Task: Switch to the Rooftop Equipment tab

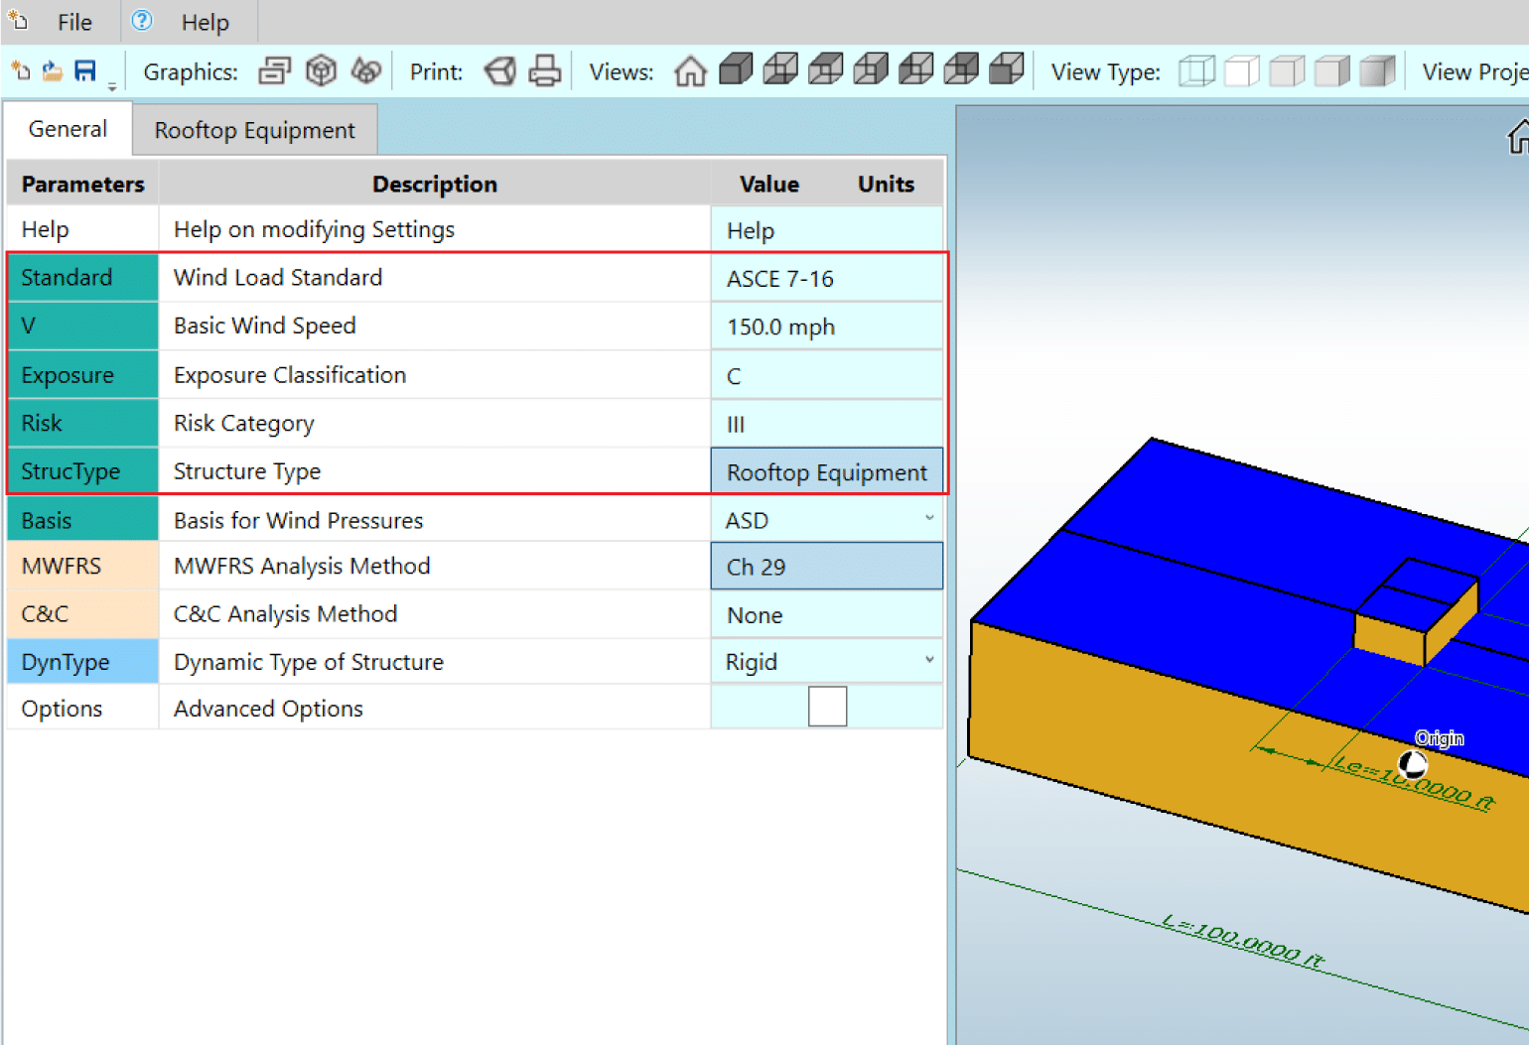Action: tap(254, 131)
